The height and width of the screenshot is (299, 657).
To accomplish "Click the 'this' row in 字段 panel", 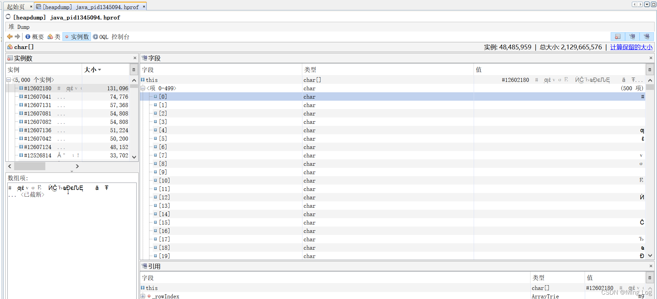I will 393,80.
